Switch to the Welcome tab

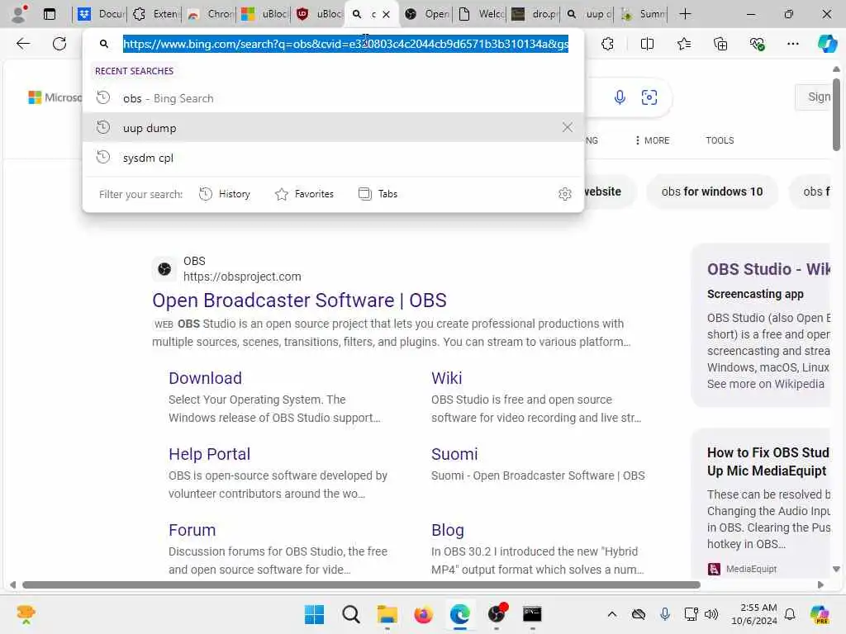(481, 14)
